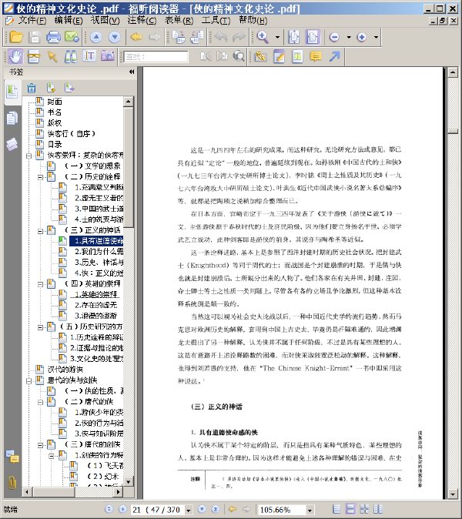Select the 1.英雄的崇拜 bookmark

pos(95,294)
